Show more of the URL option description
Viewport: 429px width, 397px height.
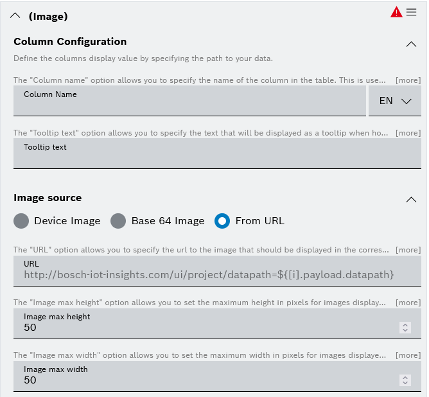[x=408, y=250]
